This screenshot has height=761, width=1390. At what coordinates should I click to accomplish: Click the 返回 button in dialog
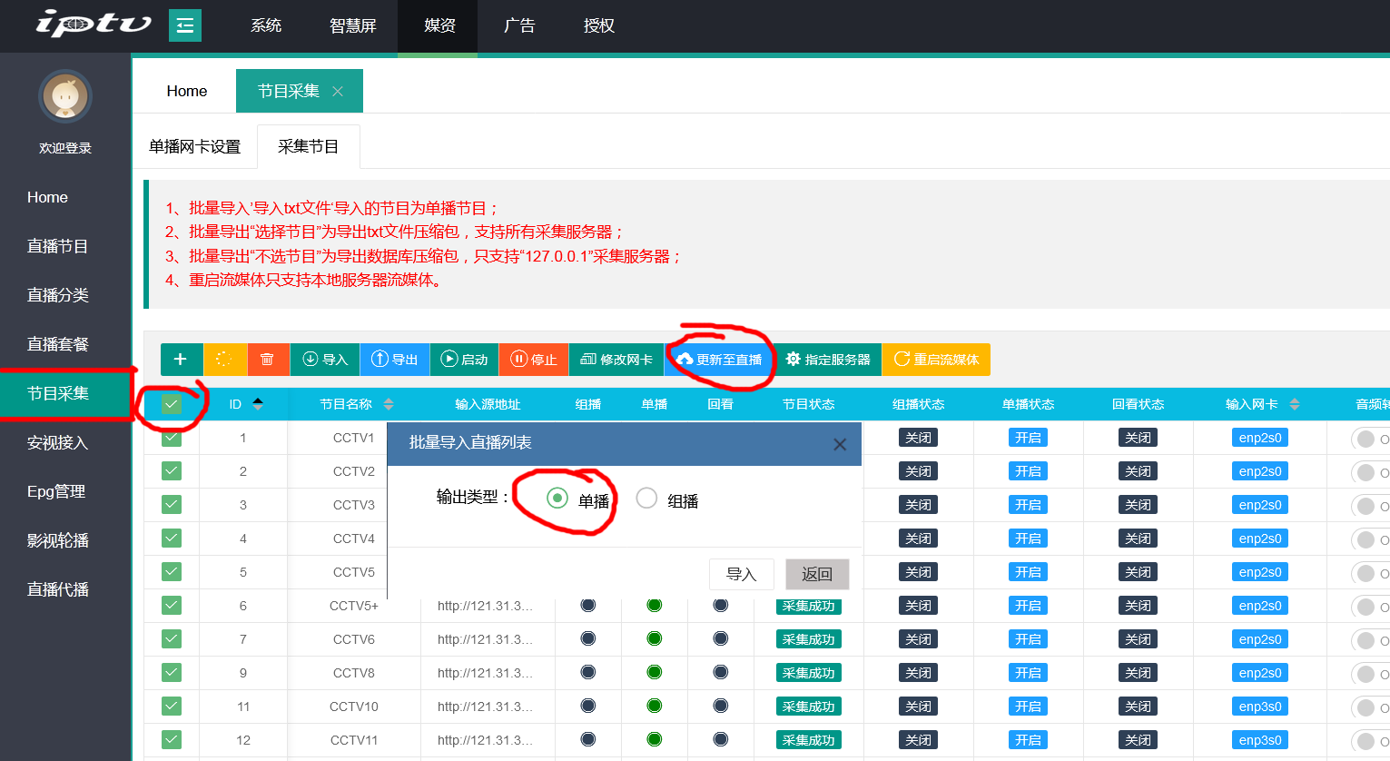point(817,574)
